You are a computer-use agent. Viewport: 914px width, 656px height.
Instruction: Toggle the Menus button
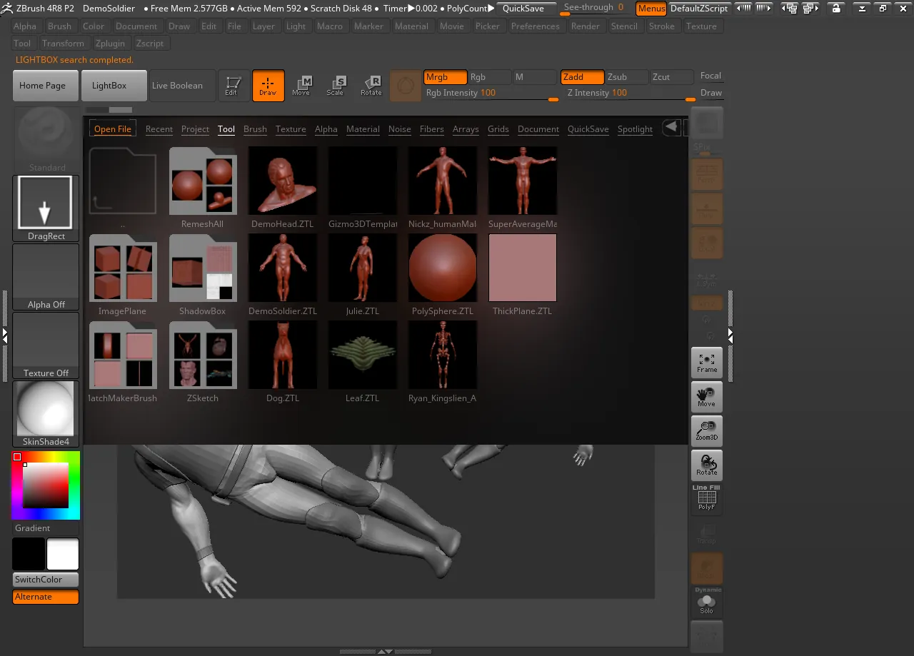[x=651, y=9]
